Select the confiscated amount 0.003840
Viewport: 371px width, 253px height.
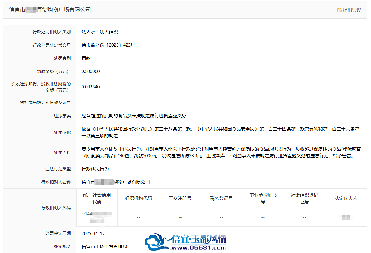point(91,87)
